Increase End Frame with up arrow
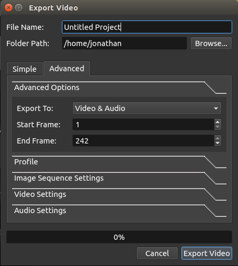 tap(218, 138)
